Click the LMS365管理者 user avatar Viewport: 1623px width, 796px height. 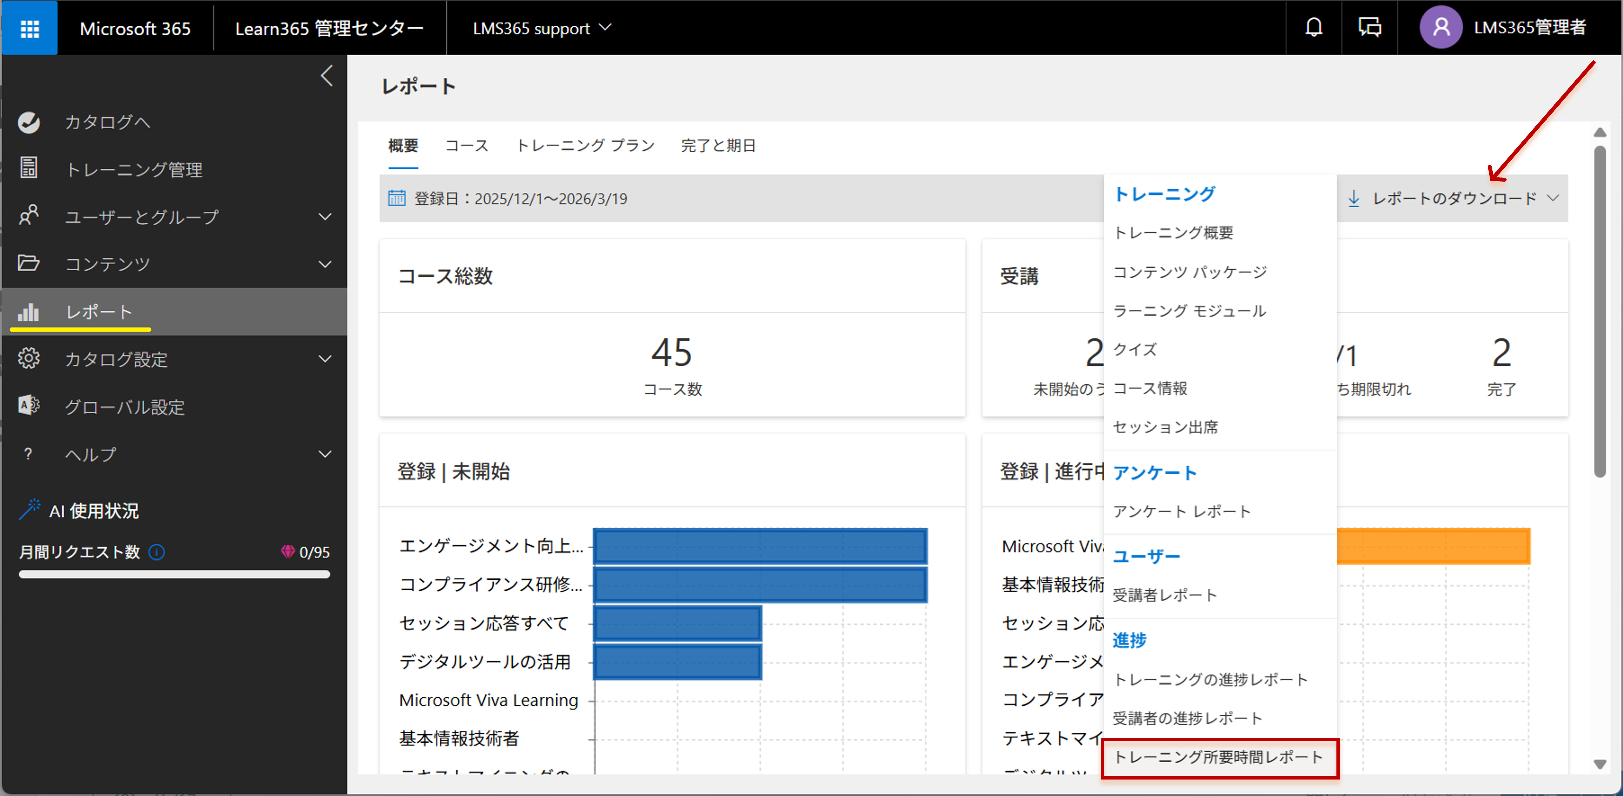point(1440,28)
